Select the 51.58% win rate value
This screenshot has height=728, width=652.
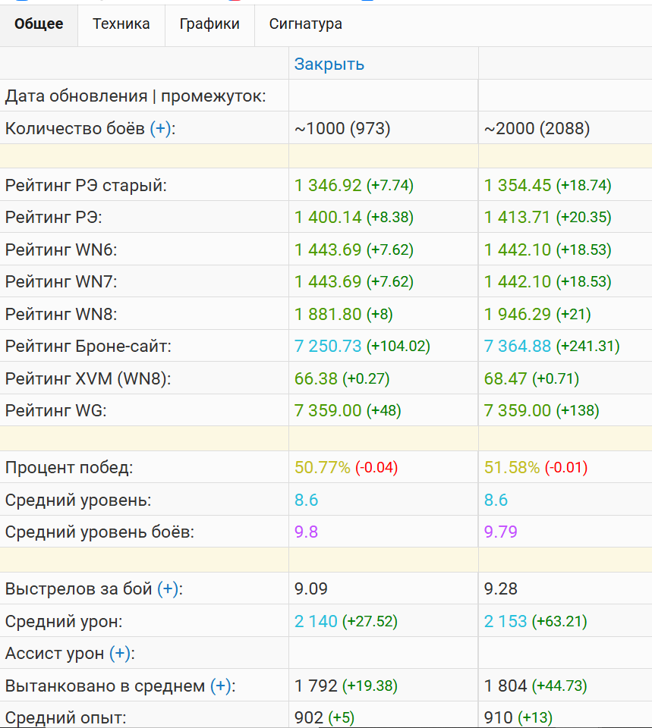click(x=512, y=468)
